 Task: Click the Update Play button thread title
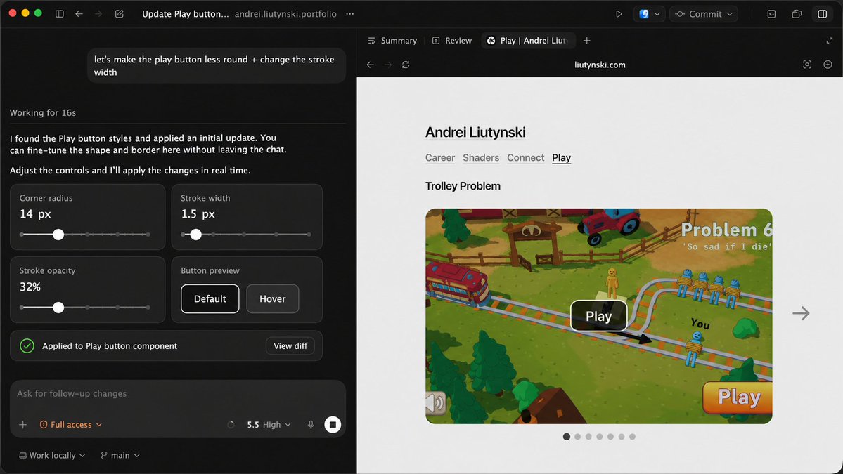(185, 14)
